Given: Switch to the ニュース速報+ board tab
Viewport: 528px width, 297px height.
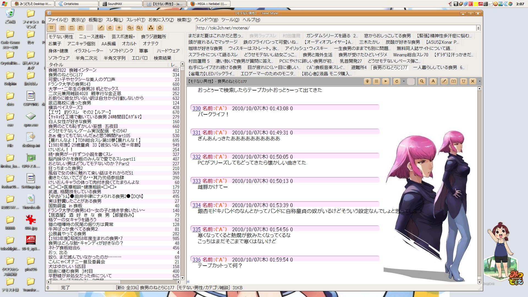Looking at the screenshot, I should tap(92, 37).
